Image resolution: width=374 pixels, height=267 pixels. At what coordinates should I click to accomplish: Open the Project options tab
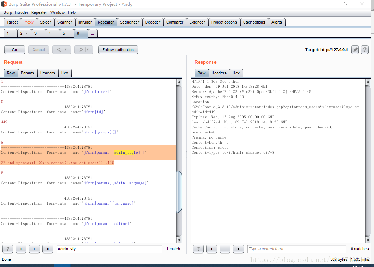(224, 22)
